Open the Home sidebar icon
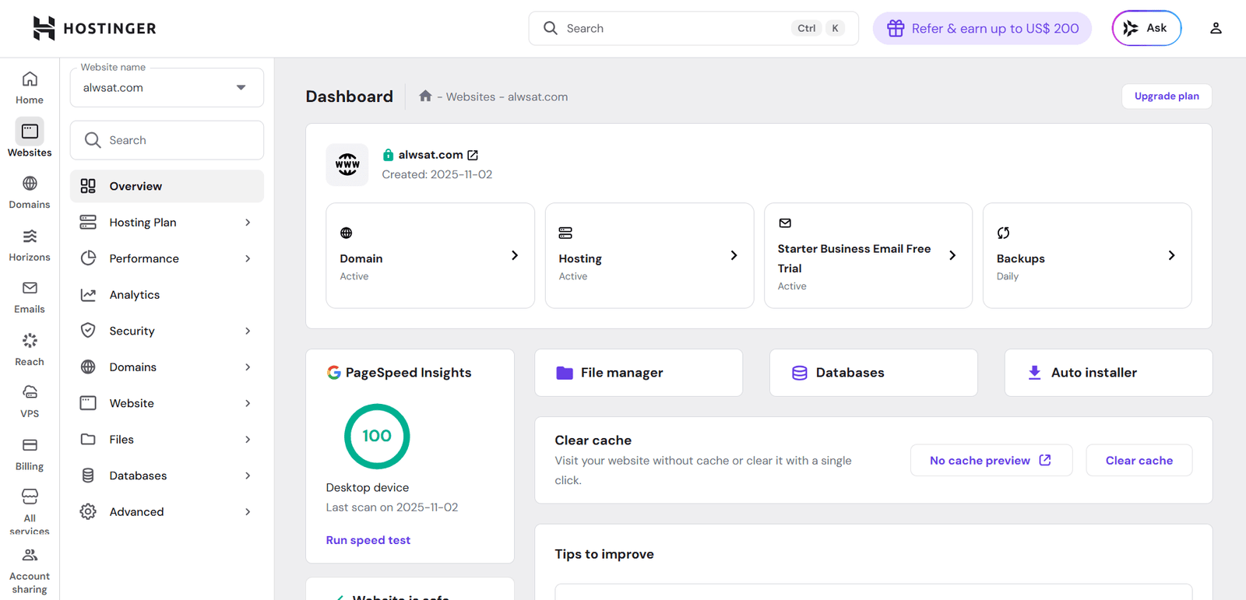Viewport: 1246px width, 600px height. (30, 87)
